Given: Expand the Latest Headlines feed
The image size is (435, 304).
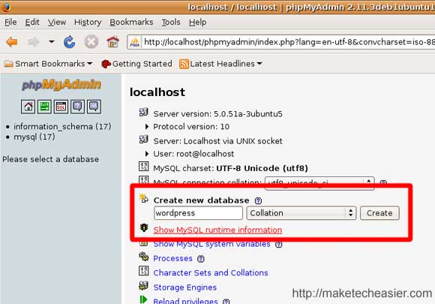Looking at the screenshot, I should pyautogui.click(x=220, y=64).
